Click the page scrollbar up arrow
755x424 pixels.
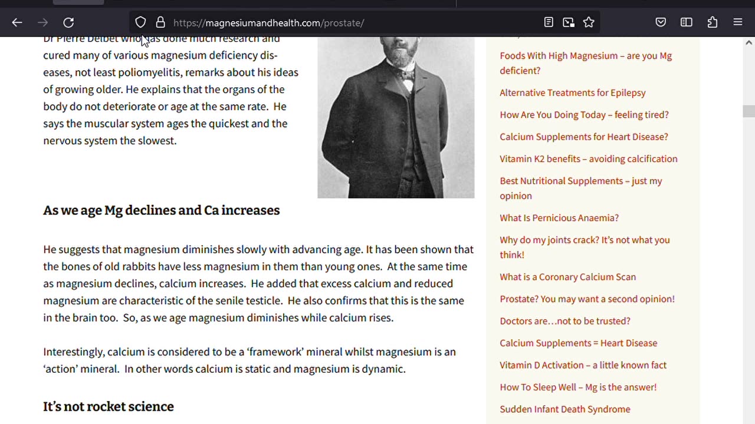(749, 42)
